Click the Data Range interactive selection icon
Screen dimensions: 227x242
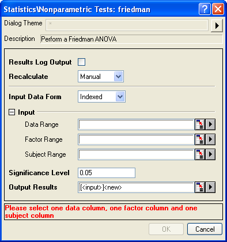(200, 124)
